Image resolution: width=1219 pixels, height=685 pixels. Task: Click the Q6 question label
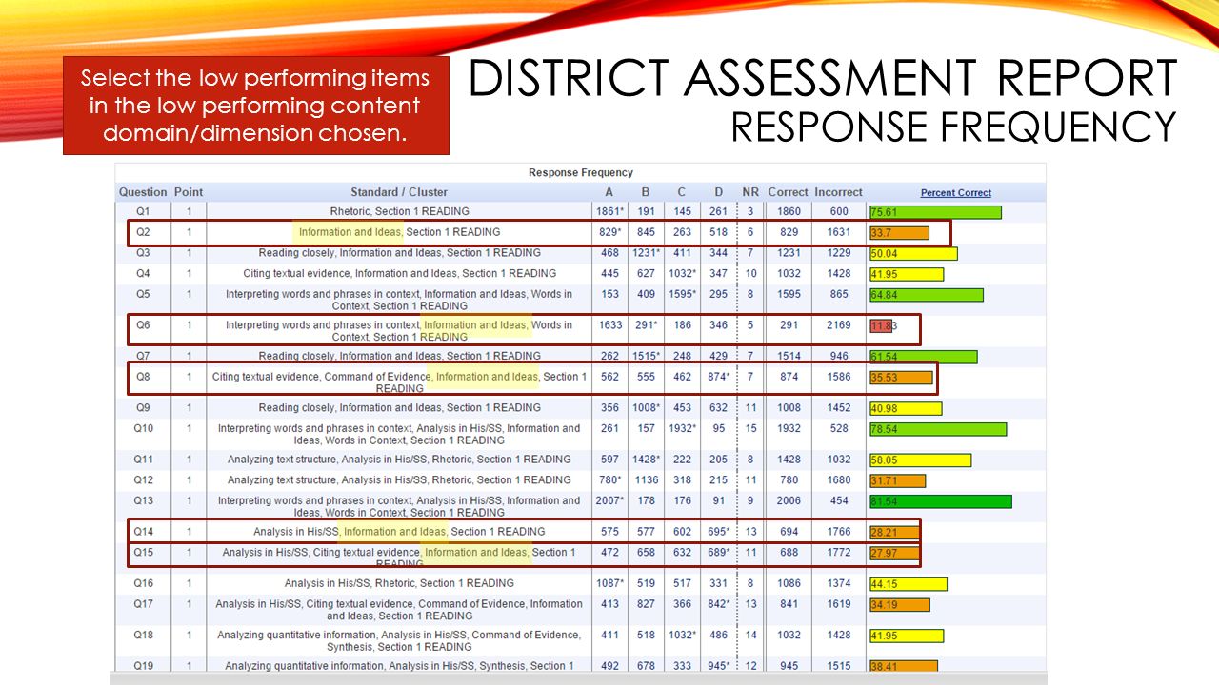click(x=143, y=325)
